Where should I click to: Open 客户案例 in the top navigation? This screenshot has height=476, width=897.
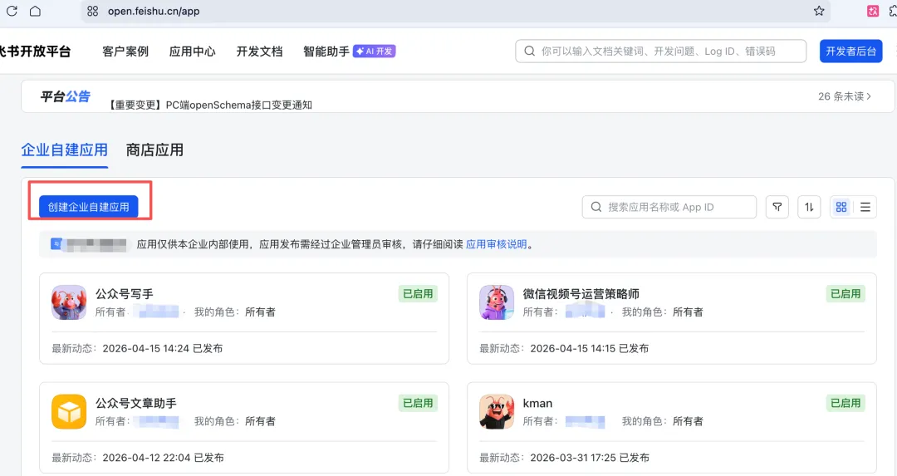[x=125, y=52]
